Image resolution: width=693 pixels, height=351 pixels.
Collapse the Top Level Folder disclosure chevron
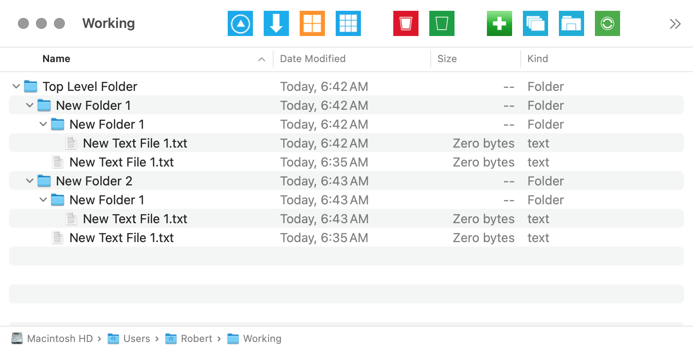point(16,86)
